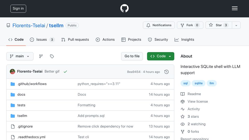This screenshot has height=140, width=249.
Task: View branches via the branch icon
Action: pos(41,56)
